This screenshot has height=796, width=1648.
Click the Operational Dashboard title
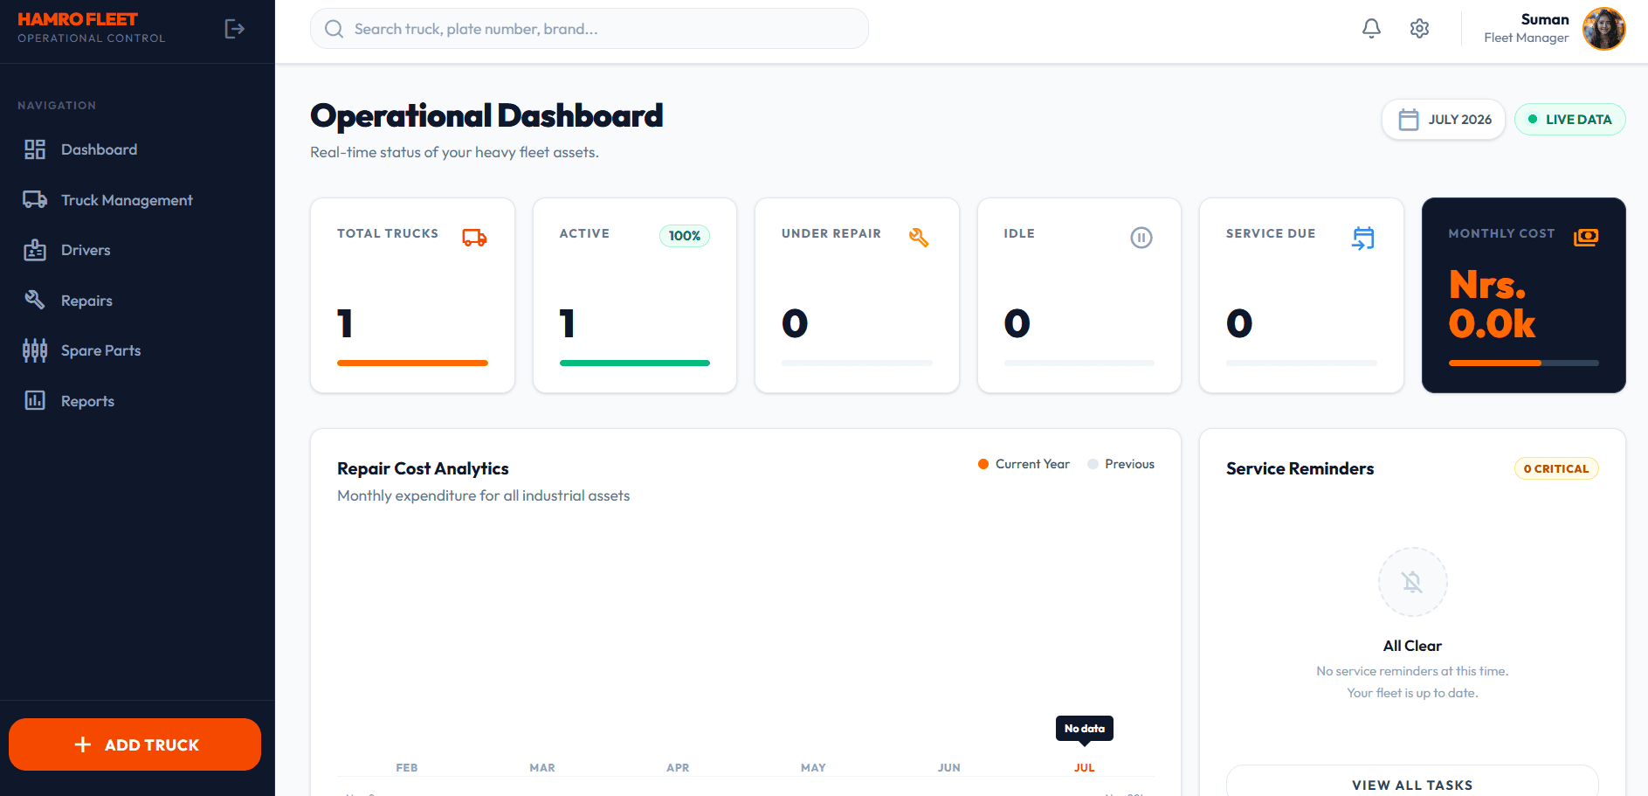486,115
